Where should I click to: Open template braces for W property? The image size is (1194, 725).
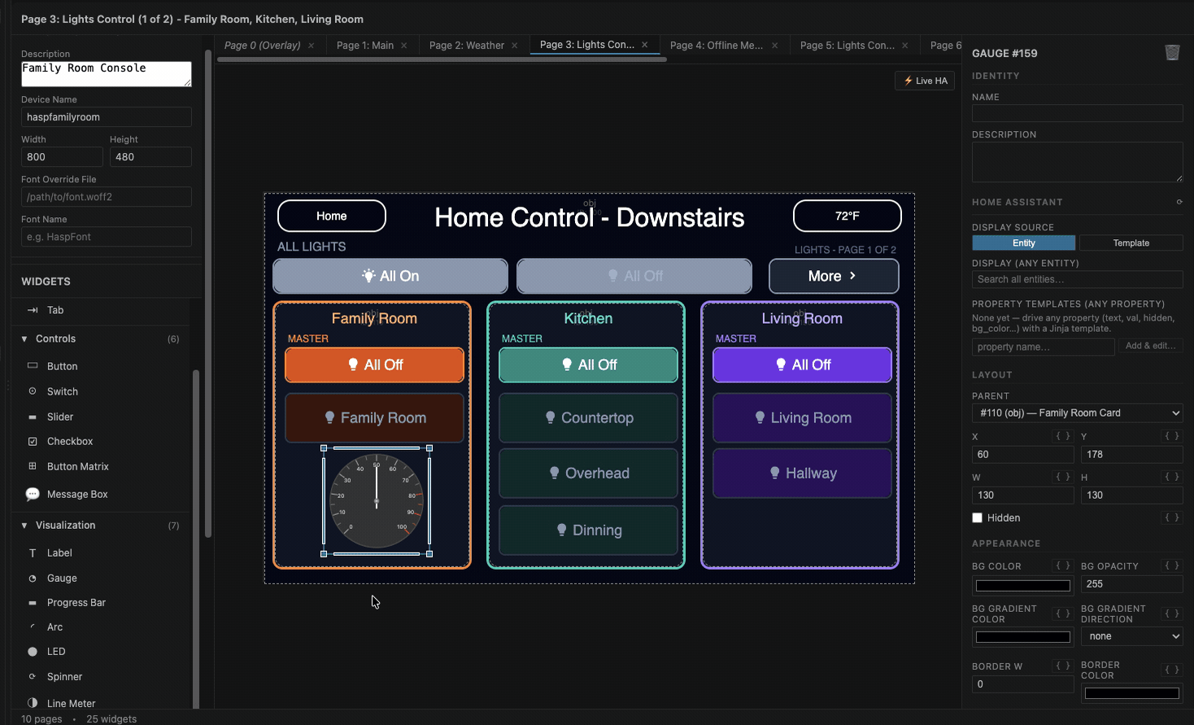click(x=1063, y=477)
